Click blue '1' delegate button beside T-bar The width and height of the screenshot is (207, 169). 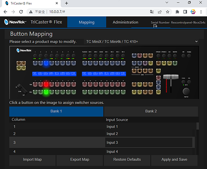pyautogui.click(x=158, y=87)
